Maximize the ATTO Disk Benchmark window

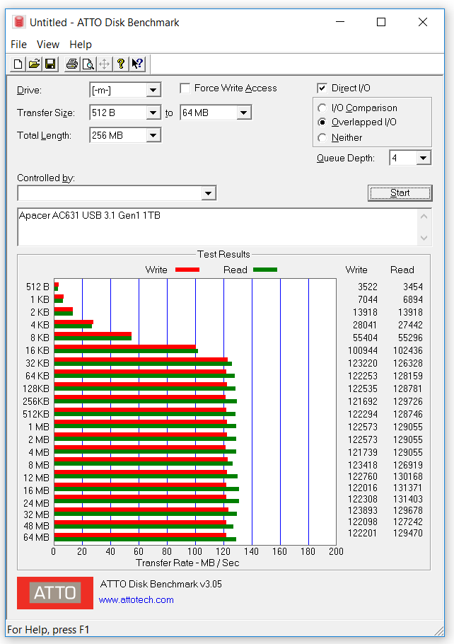(x=381, y=22)
